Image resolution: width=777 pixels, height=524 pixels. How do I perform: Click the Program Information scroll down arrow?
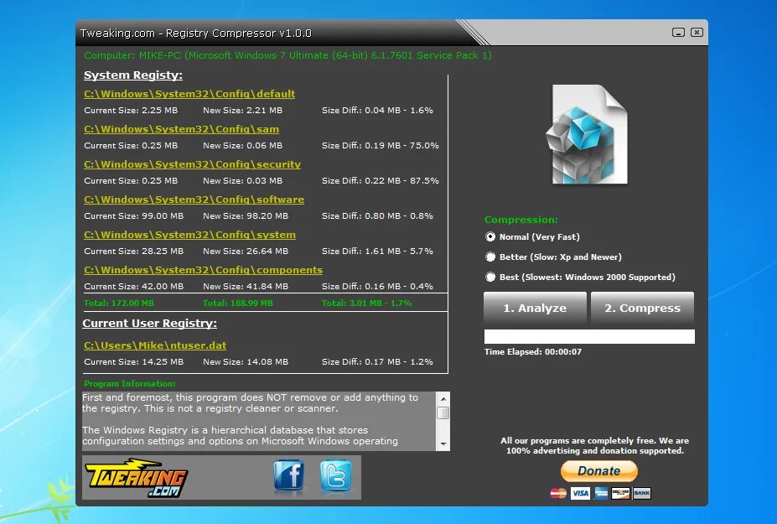tap(443, 444)
